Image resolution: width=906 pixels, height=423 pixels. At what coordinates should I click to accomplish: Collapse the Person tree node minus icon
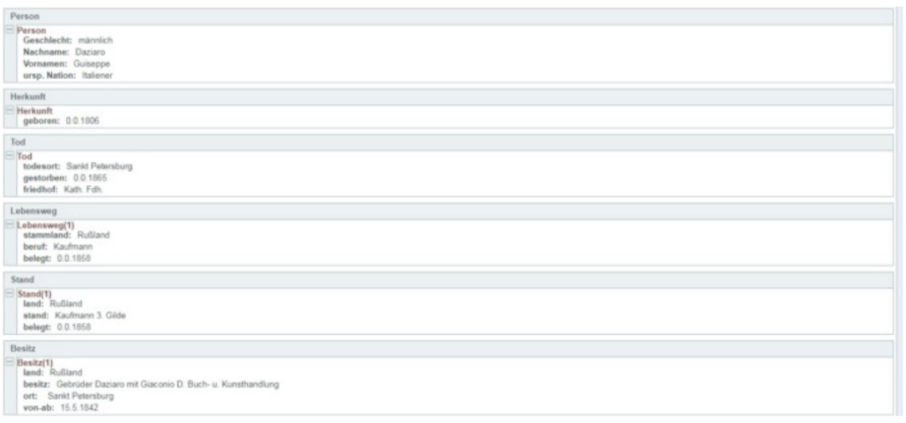(10, 30)
